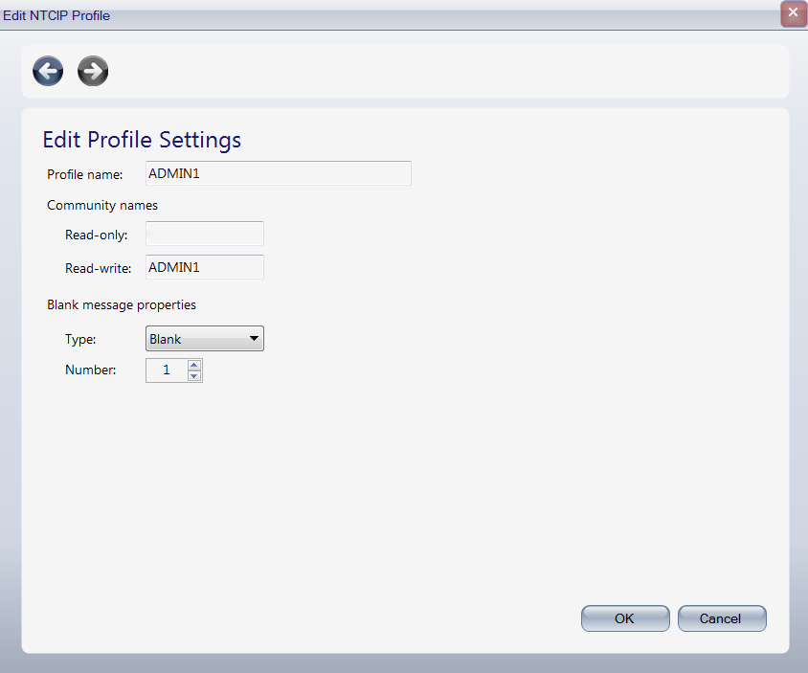This screenshot has height=673, width=808.
Task: Click the decrement arrow on Number spinner
Action: (193, 375)
